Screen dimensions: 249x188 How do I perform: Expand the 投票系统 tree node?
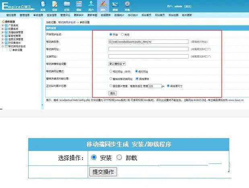[x=2, y=29]
